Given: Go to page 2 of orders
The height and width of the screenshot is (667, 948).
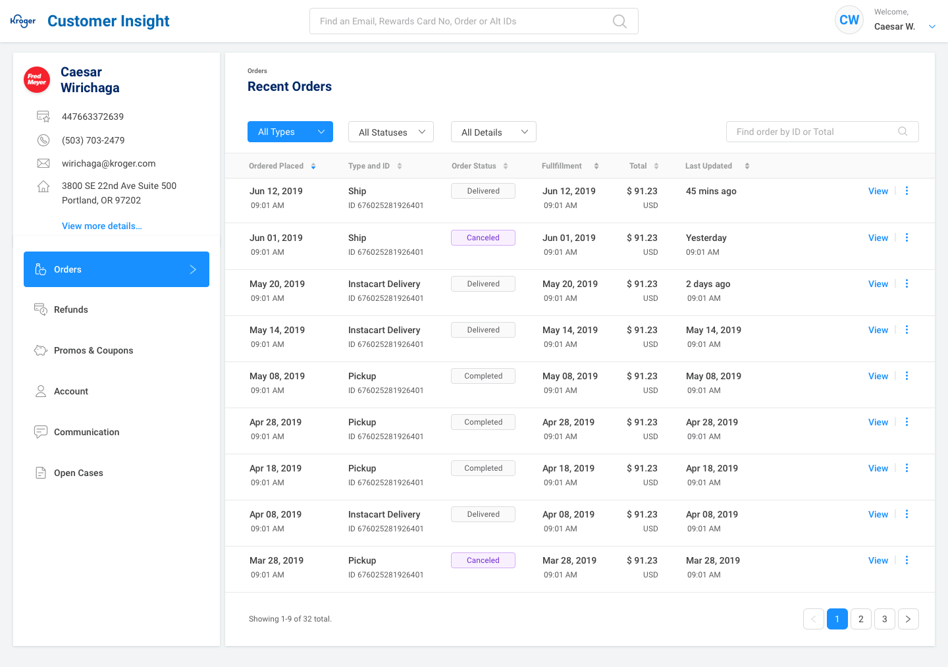Looking at the screenshot, I should (x=860, y=619).
